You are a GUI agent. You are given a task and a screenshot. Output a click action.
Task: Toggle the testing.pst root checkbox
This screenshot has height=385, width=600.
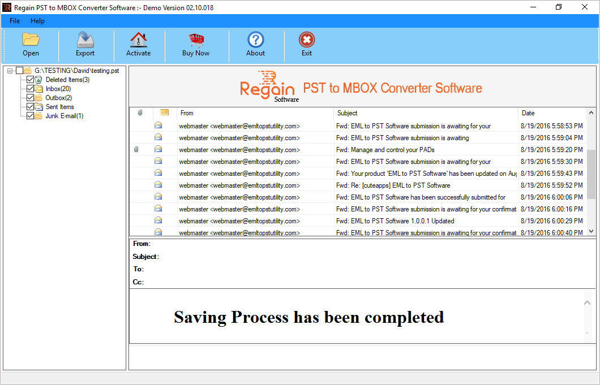(x=19, y=70)
